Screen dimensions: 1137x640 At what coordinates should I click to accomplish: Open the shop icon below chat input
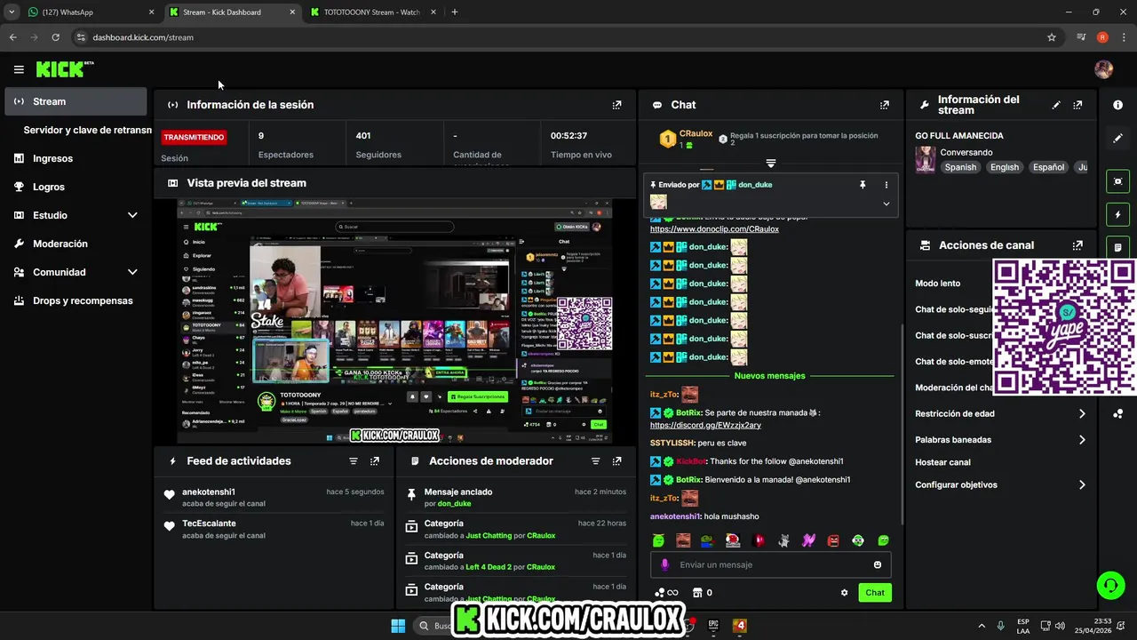pyautogui.click(x=697, y=593)
